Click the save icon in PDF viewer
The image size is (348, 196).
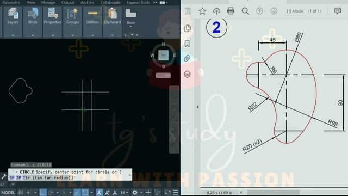coord(188,11)
